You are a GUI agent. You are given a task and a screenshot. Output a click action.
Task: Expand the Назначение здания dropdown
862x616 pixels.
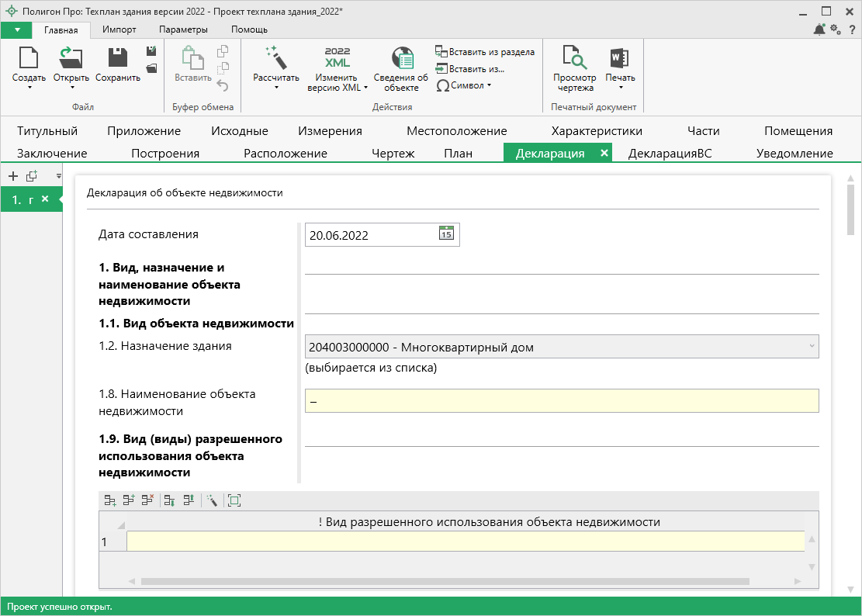click(x=812, y=347)
